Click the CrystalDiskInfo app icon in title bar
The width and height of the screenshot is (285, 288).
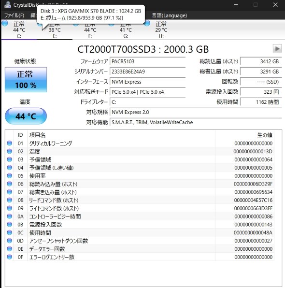(8, 5)
